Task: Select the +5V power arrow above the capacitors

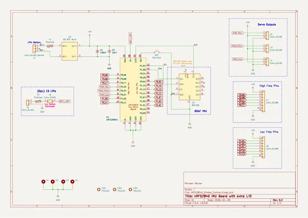Action: point(89,35)
